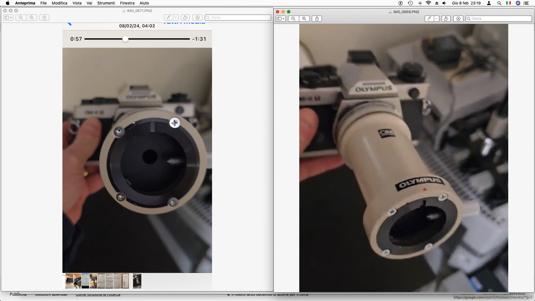Select the brown-framed document thumbnail in the filmstrip
Image resolution: width=535 pixels, height=301 pixels.
(x=125, y=281)
